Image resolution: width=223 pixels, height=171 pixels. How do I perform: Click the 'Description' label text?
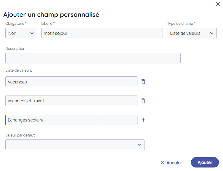[x=15, y=48]
